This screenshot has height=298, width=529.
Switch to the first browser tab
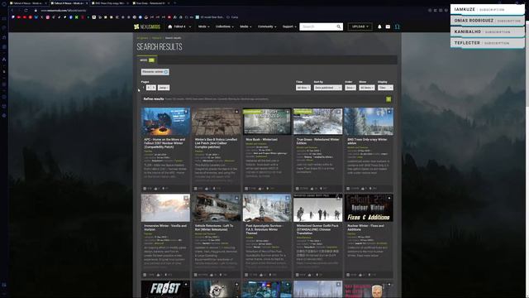[x=28, y=3]
